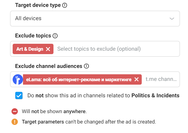This screenshot has width=188, height=133.
Task: Focus the t.me channel input field
Action: (161, 79)
